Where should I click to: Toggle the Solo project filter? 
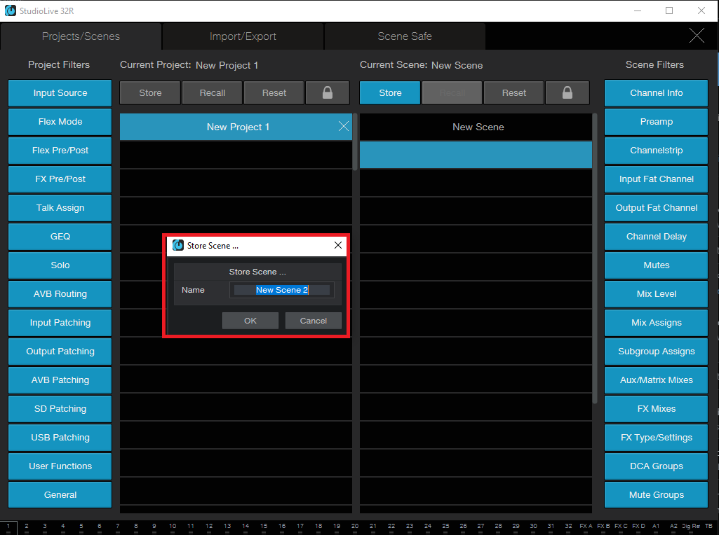[60, 265]
